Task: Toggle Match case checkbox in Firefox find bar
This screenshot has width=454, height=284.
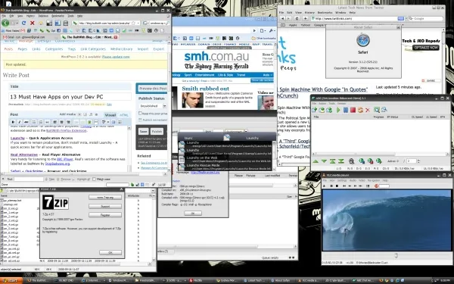Action: point(94,179)
